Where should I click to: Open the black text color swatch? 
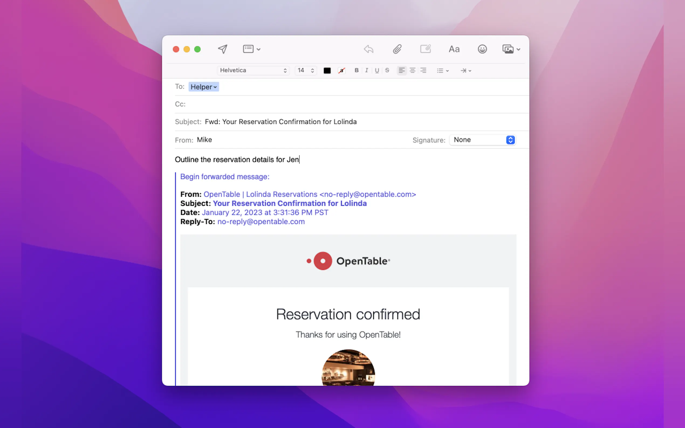[x=327, y=71]
